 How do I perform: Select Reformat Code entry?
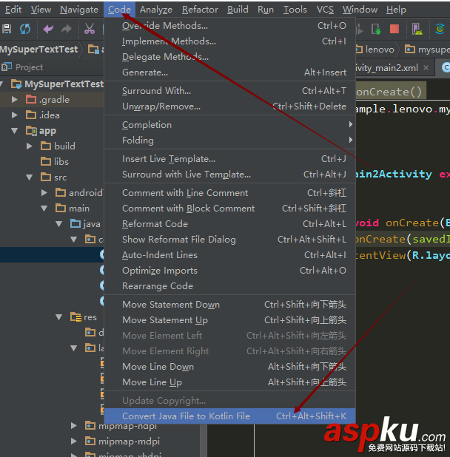230,224
